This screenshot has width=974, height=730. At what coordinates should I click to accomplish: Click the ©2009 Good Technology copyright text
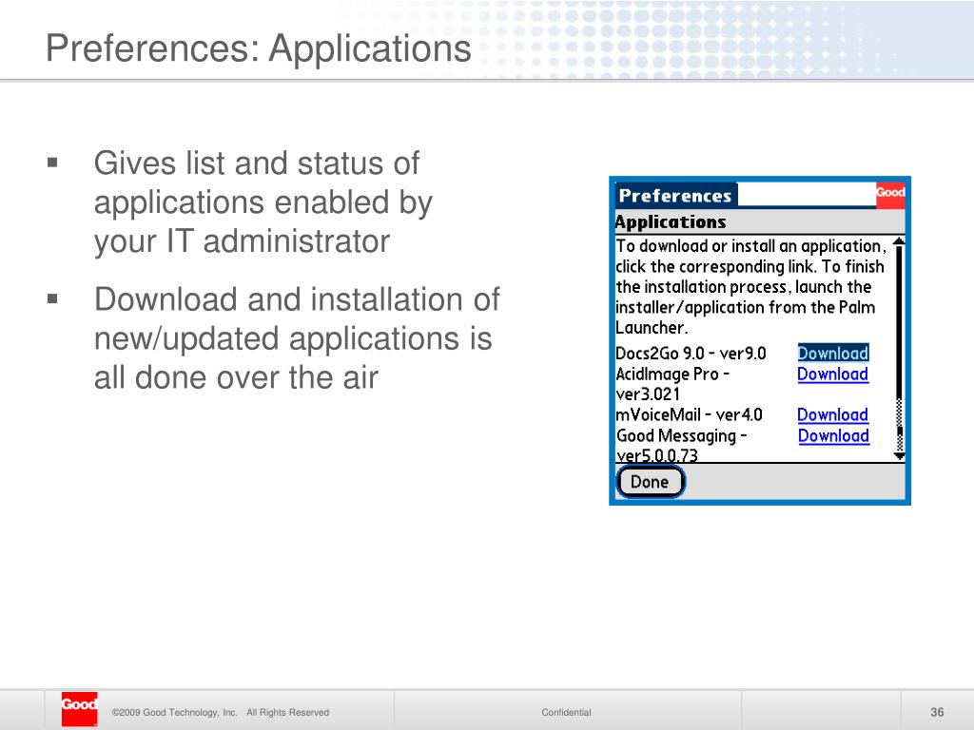pyautogui.click(x=221, y=712)
